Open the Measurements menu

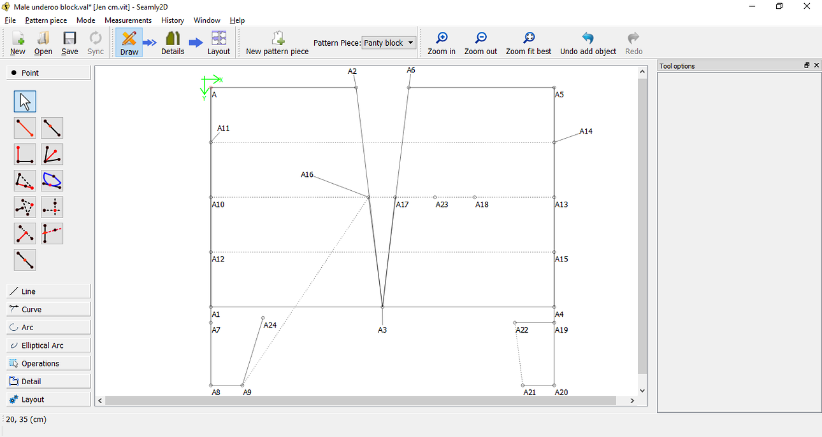pyautogui.click(x=127, y=20)
